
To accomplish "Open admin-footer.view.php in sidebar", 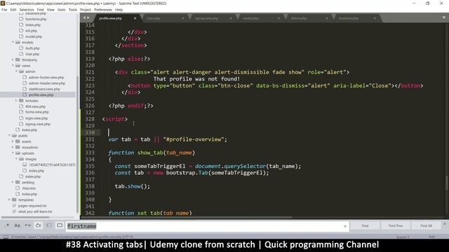I will (46, 77).
